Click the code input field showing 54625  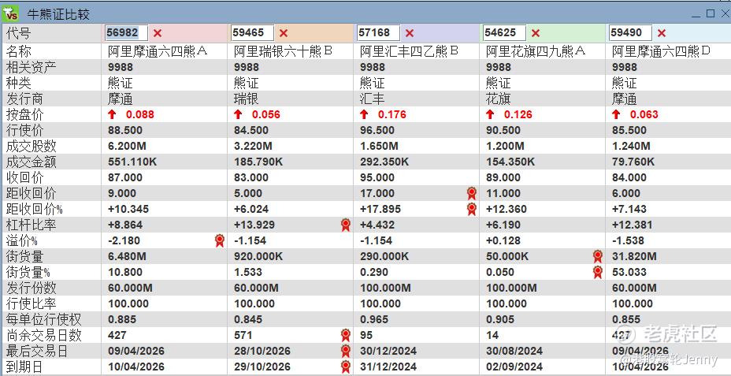pyautogui.click(x=504, y=32)
